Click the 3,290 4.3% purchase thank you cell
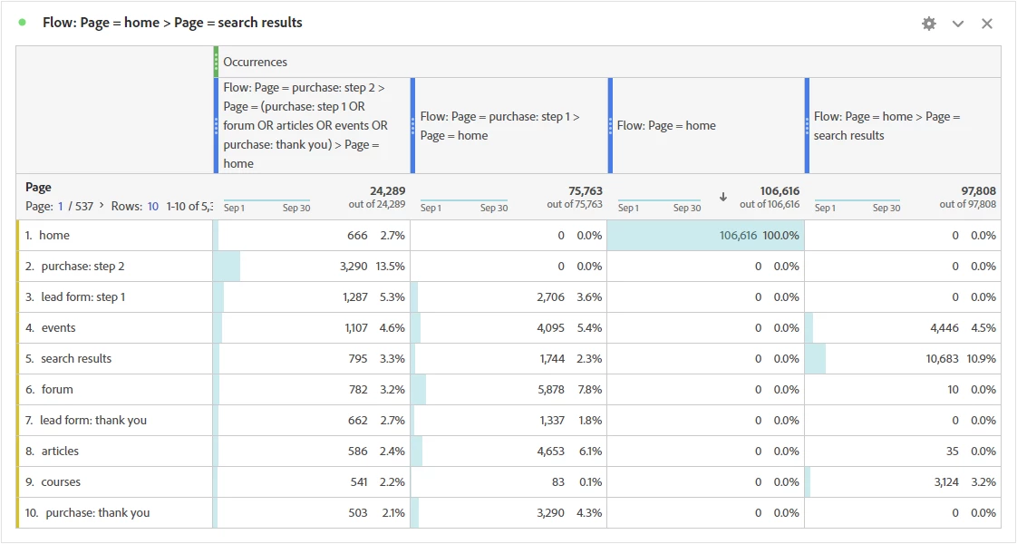The image size is (1017, 544). pos(508,512)
